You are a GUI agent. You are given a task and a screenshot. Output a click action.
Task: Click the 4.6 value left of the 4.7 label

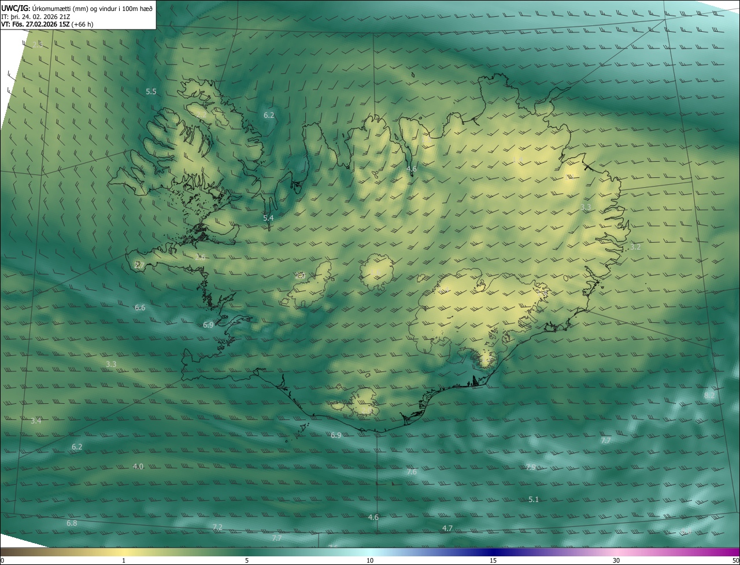[373, 517]
